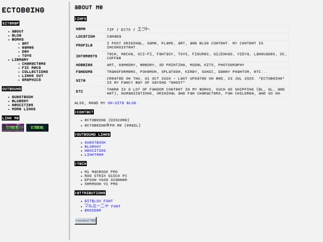Click the Ectobeing site title

click(23, 10)
